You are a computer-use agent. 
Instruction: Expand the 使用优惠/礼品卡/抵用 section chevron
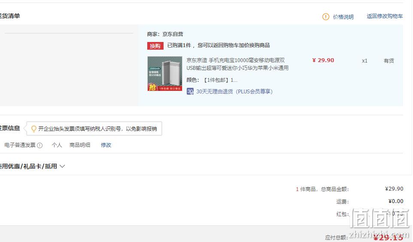tap(62, 166)
